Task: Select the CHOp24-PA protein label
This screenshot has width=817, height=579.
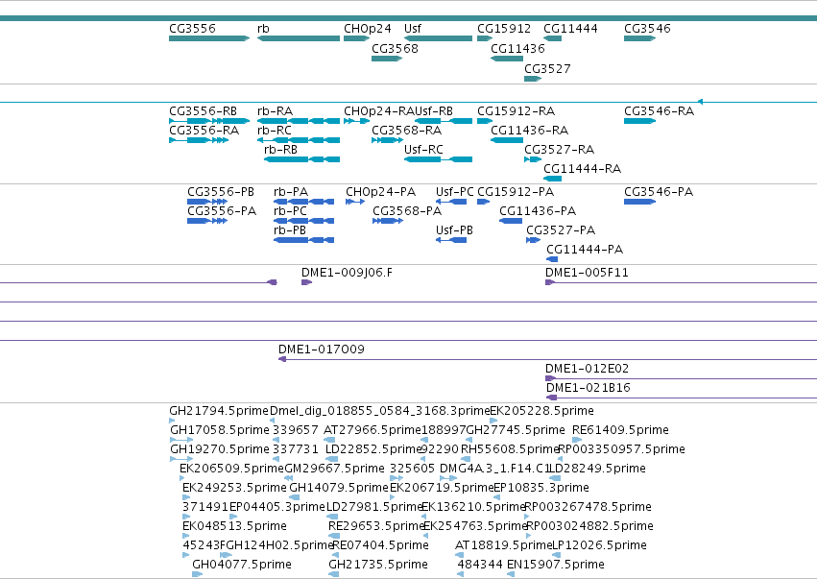Action: tap(381, 192)
